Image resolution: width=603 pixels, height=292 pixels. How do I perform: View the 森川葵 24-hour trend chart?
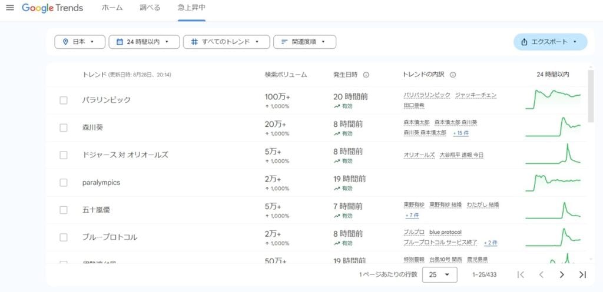pyautogui.click(x=552, y=127)
